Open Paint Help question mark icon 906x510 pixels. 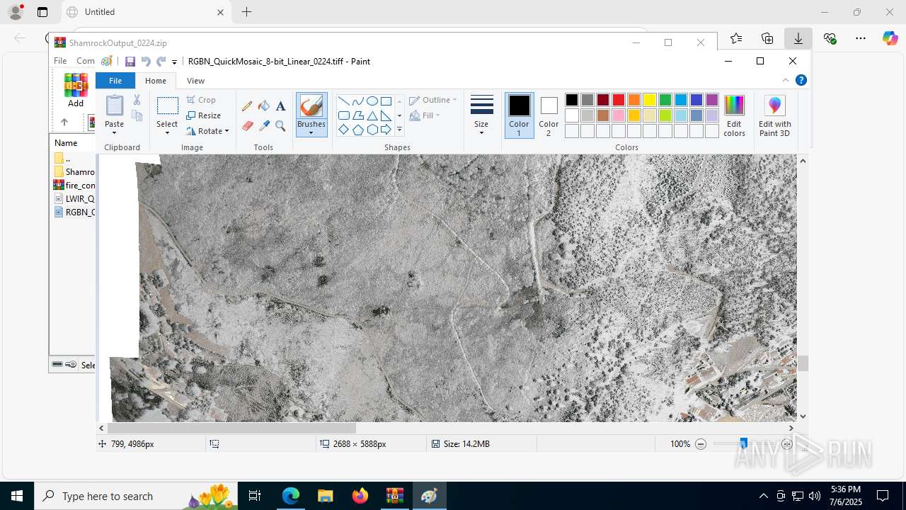coord(801,80)
